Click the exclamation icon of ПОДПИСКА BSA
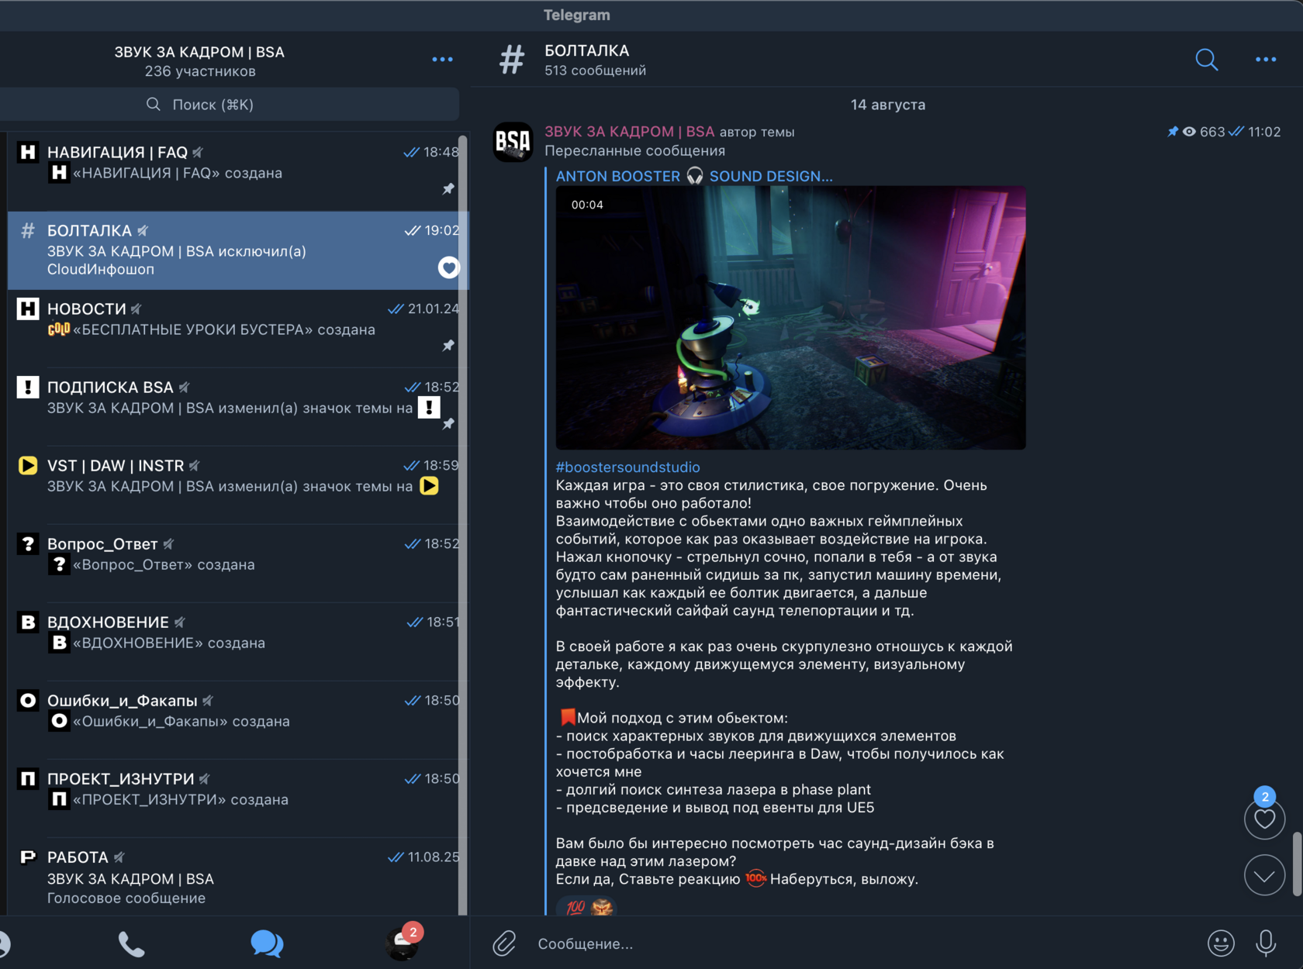The image size is (1303, 969). (x=28, y=387)
